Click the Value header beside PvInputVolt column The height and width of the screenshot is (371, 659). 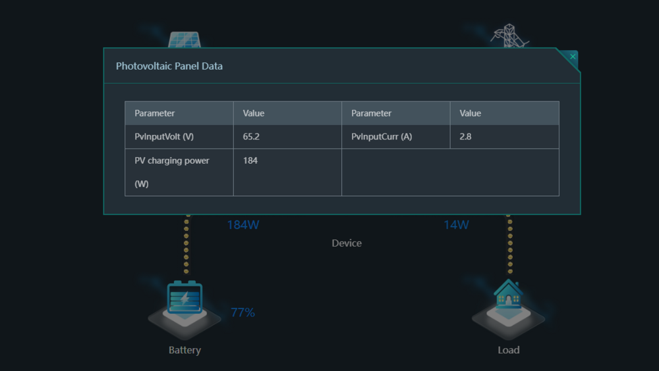[x=287, y=113]
